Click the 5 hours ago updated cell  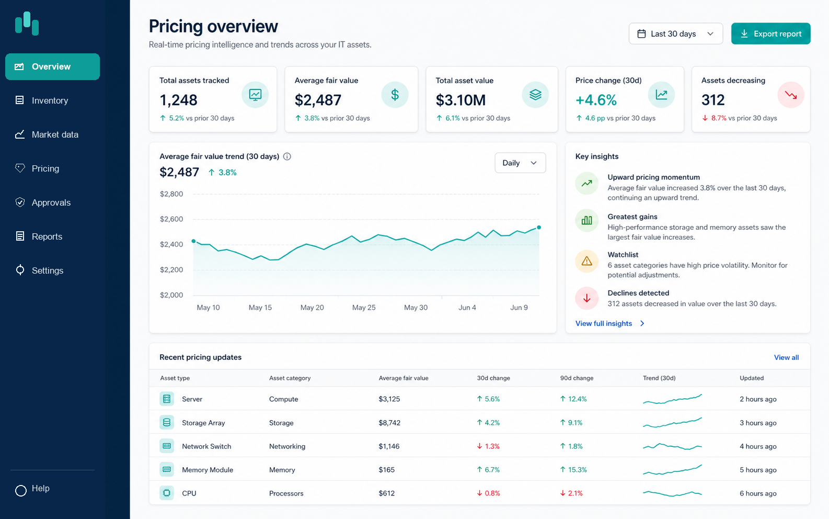(758, 470)
